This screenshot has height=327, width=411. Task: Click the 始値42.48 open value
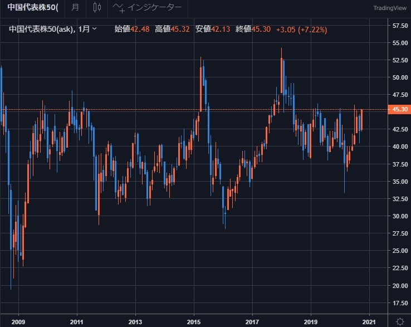[132, 29]
